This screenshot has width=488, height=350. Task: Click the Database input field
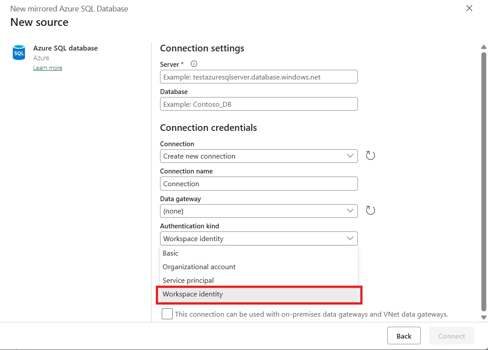(259, 104)
